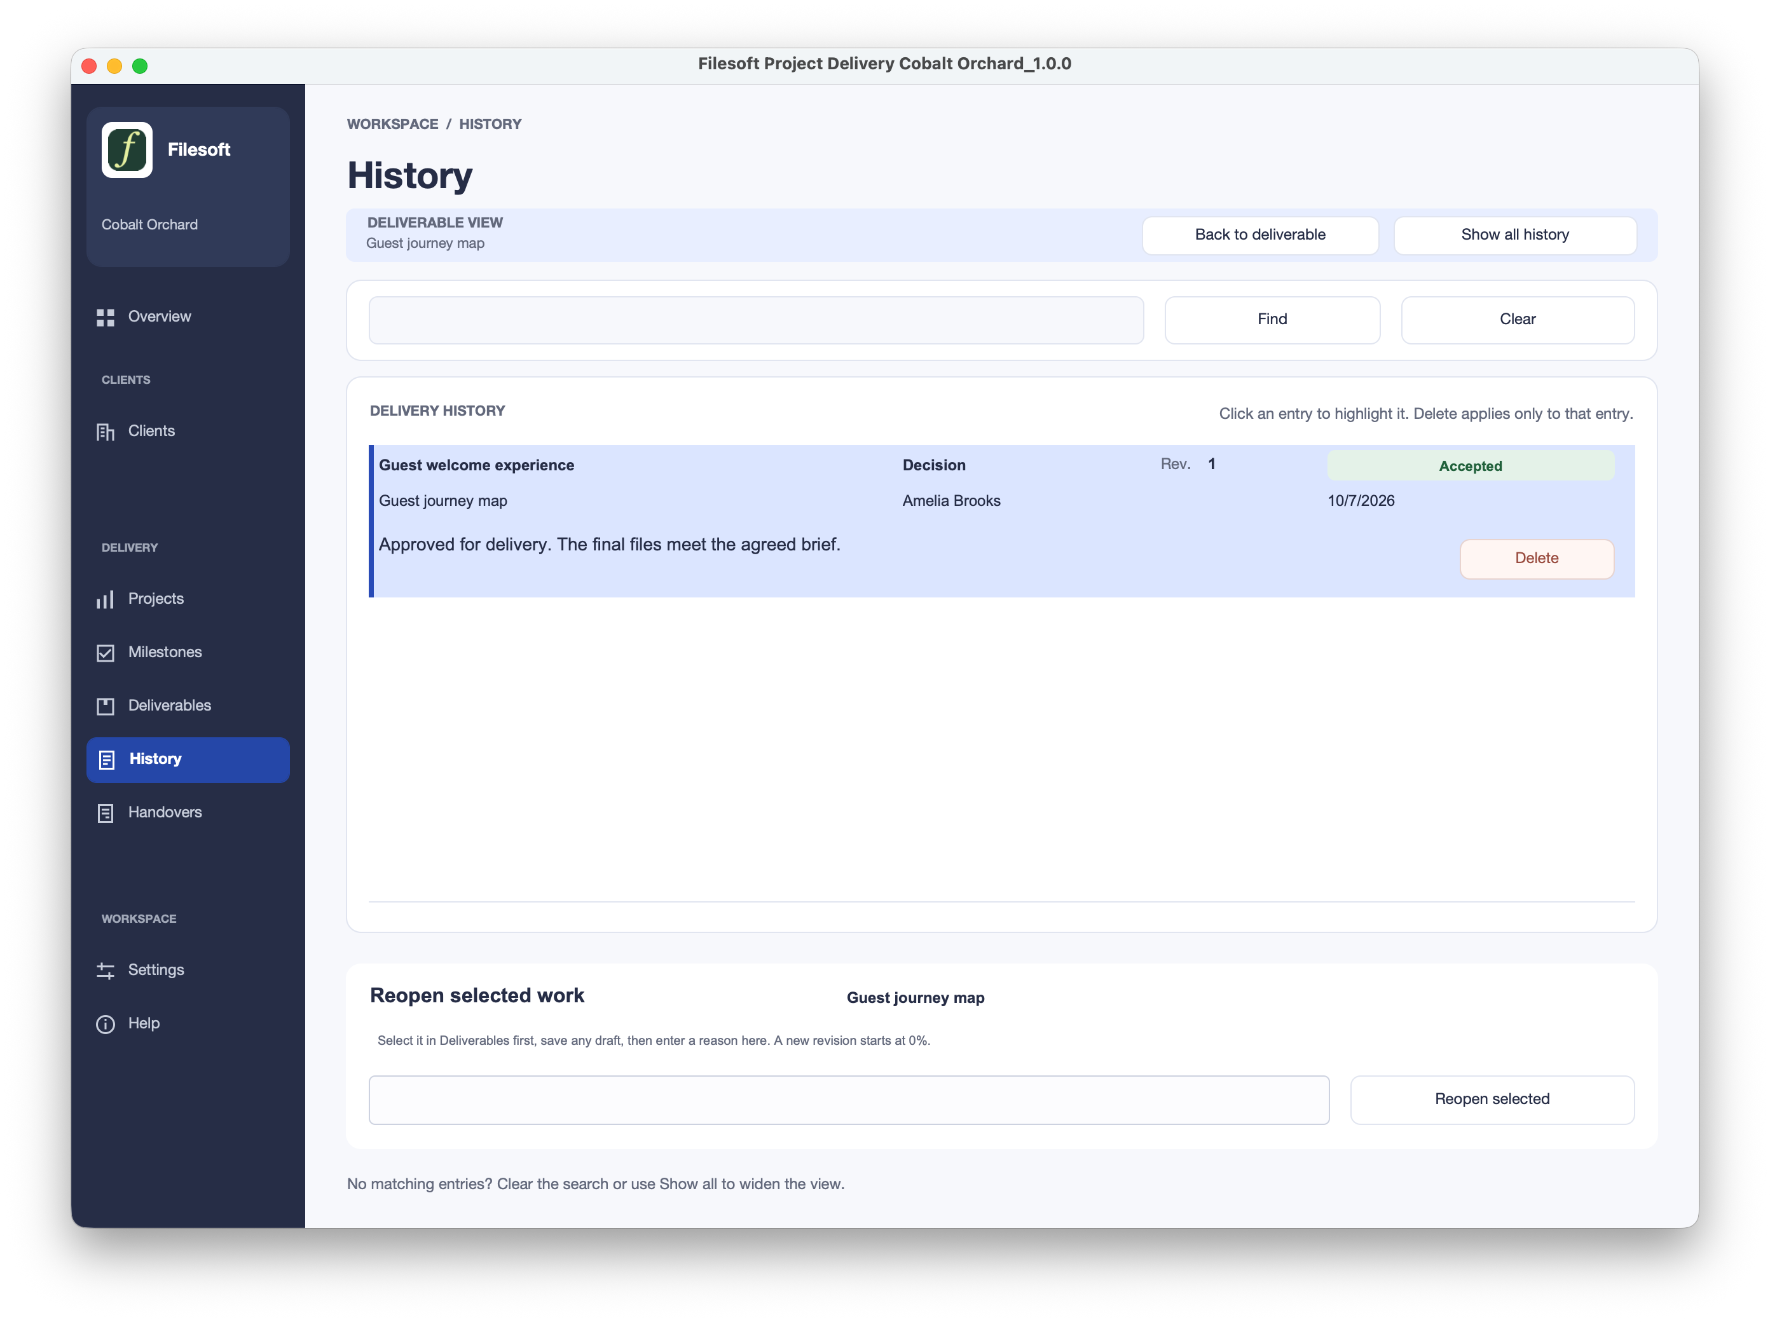
Task: Click the Clients building icon
Action: [x=106, y=432]
